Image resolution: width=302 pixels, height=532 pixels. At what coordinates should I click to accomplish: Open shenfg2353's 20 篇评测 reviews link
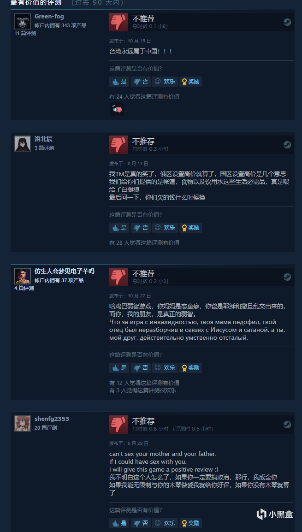46,428
